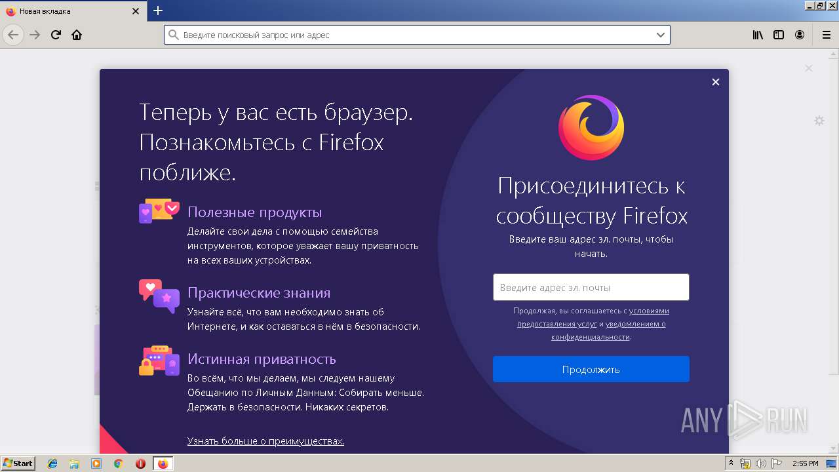Open the Узнать больше о преимуществах link
Viewport: 839px width, 472px height.
click(265, 441)
